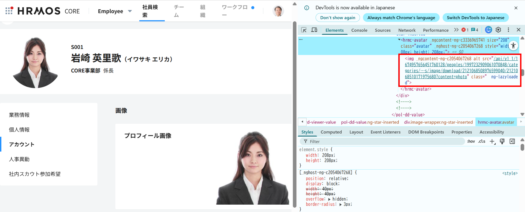
Task: Toggle the :hov element state panel
Action: coord(471,141)
